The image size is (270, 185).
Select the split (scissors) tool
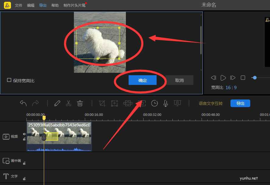pos(68,103)
